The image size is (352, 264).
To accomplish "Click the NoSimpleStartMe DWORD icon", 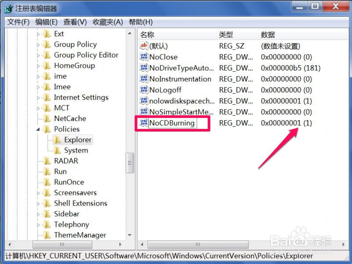I will point(144,112).
